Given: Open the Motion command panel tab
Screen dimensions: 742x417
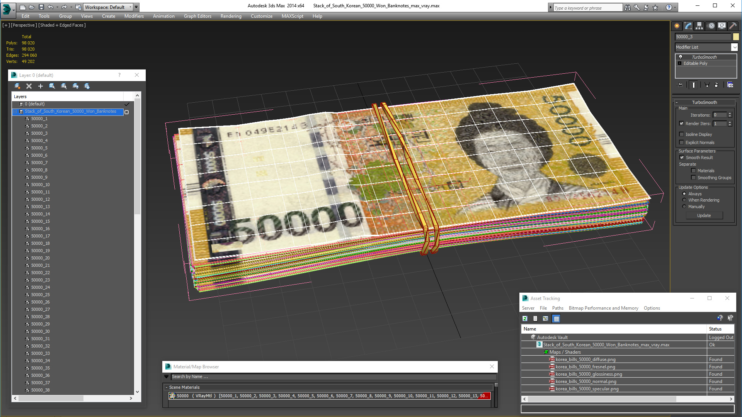Looking at the screenshot, I should [x=711, y=26].
